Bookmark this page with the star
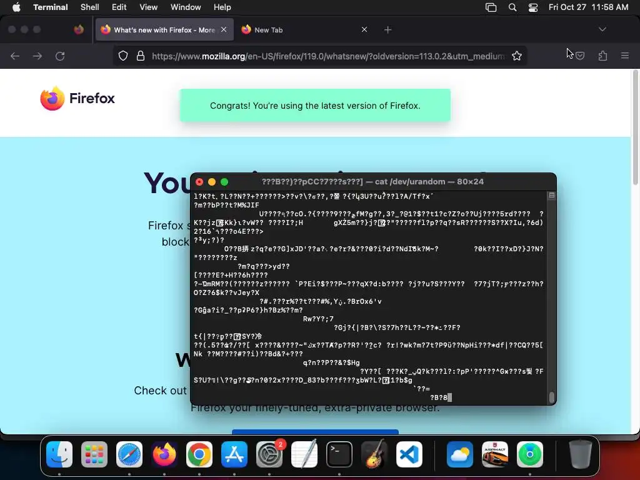 pyautogui.click(x=517, y=56)
